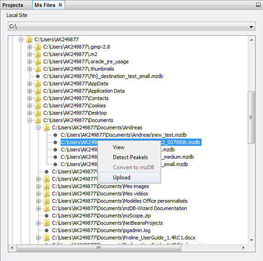Screen dimensions: 263x261
Task: Click vertical scrollbar down arrow
Action: 252,240
